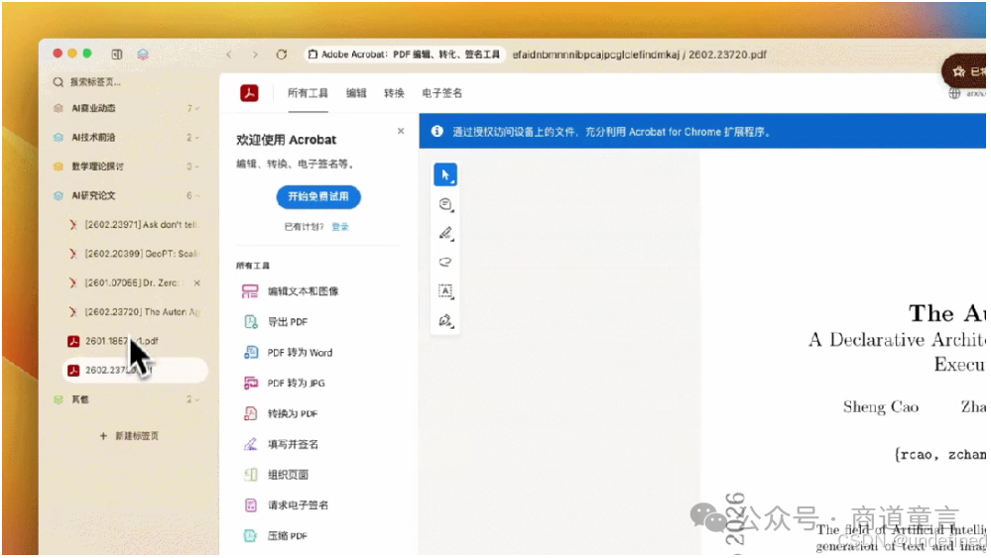Click the Adobe Acrobat red logo
Screen dimensions: 991x558
pyautogui.click(x=249, y=93)
